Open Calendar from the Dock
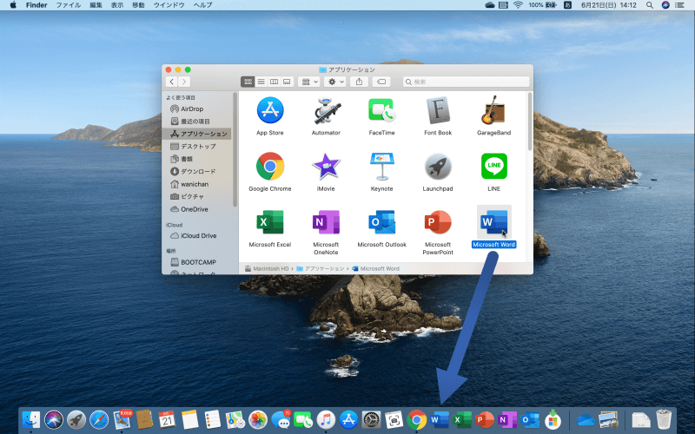 [167, 419]
